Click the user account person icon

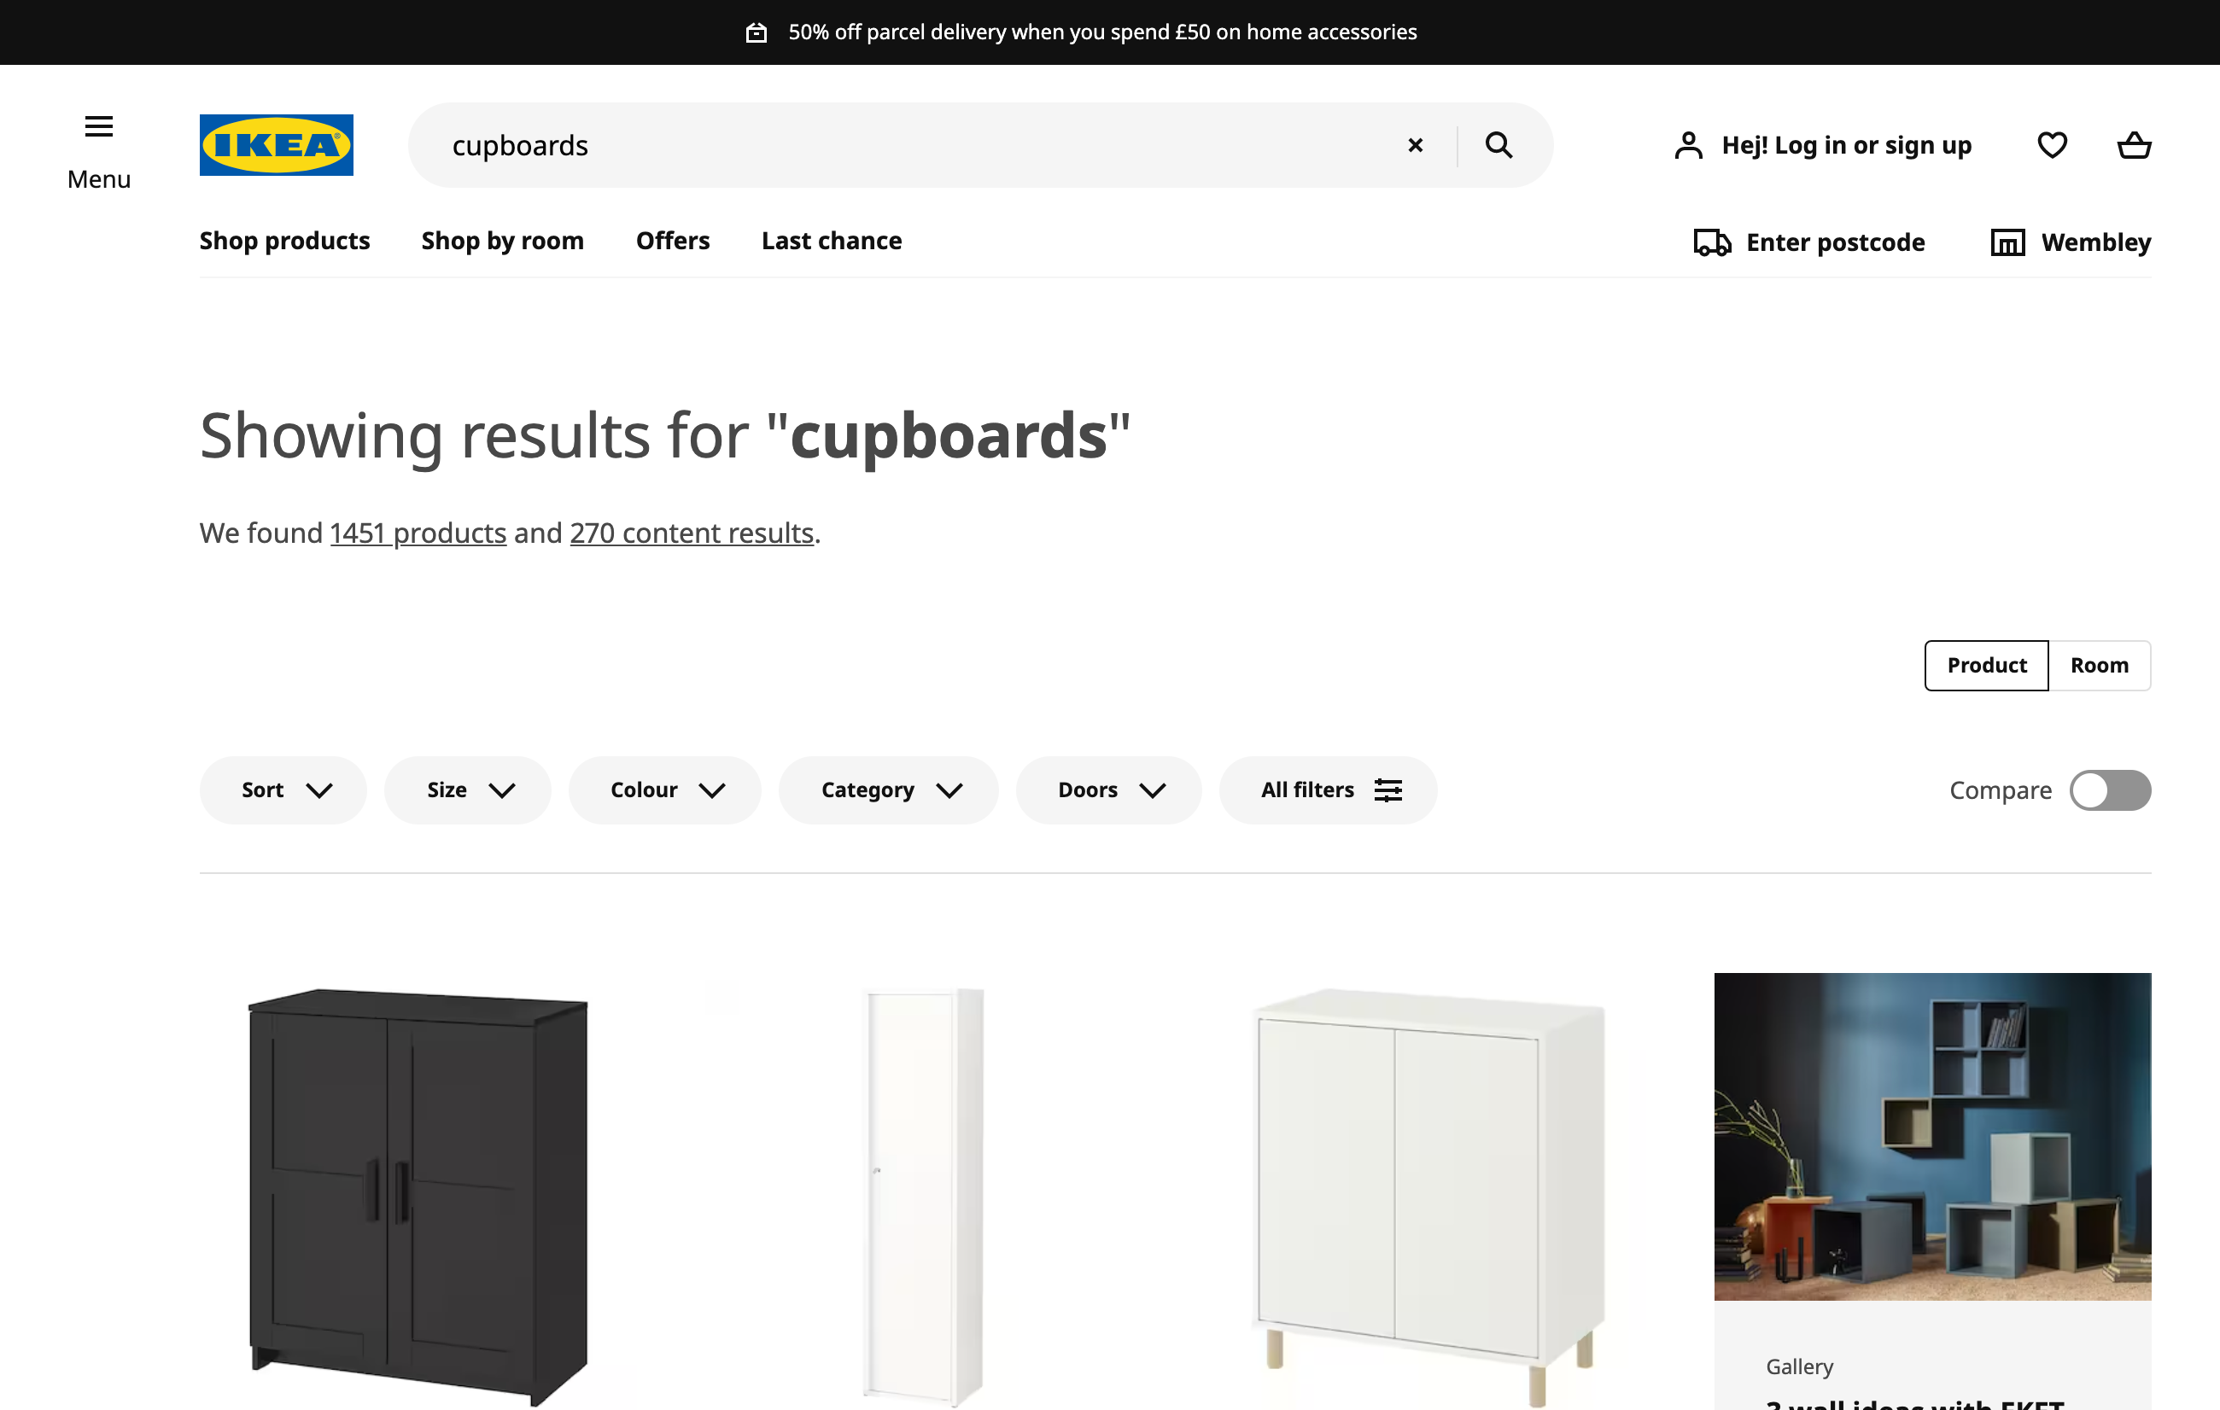click(x=1688, y=144)
